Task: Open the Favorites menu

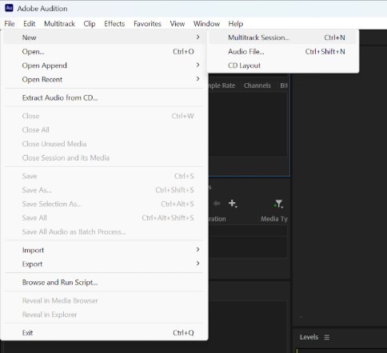Action: pyautogui.click(x=147, y=24)
